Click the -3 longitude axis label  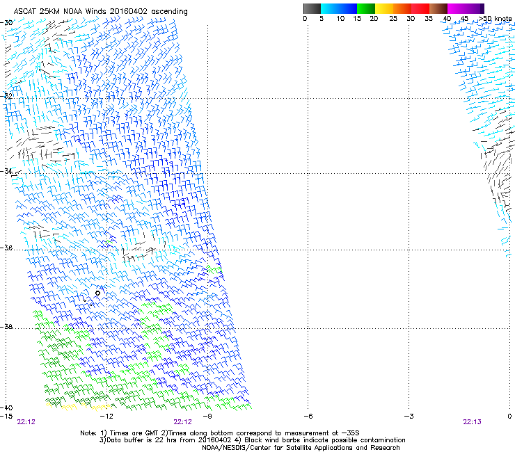click(x=409, y=417)
